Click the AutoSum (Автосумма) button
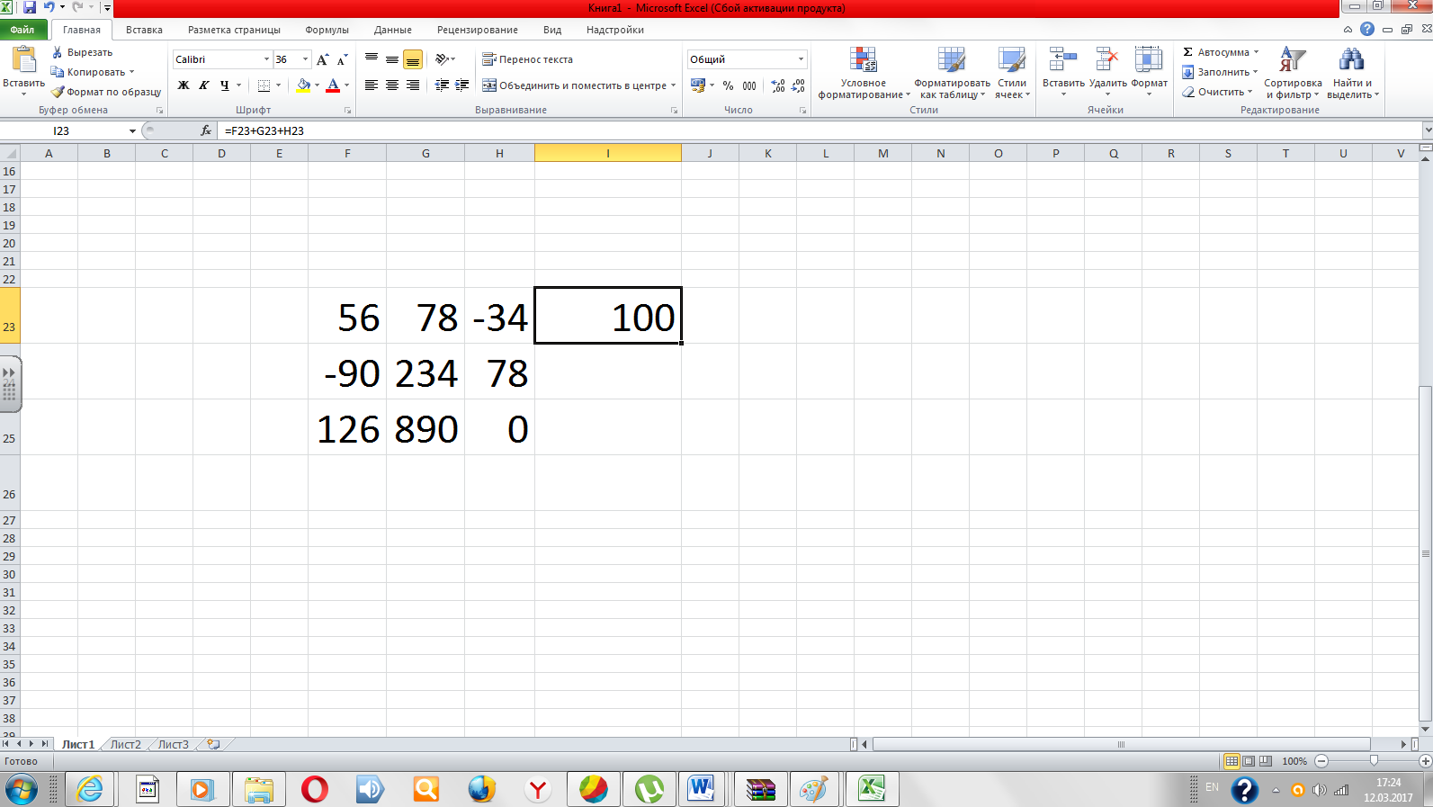The height and width of the screenshot is (807, 1433). 1215,52
